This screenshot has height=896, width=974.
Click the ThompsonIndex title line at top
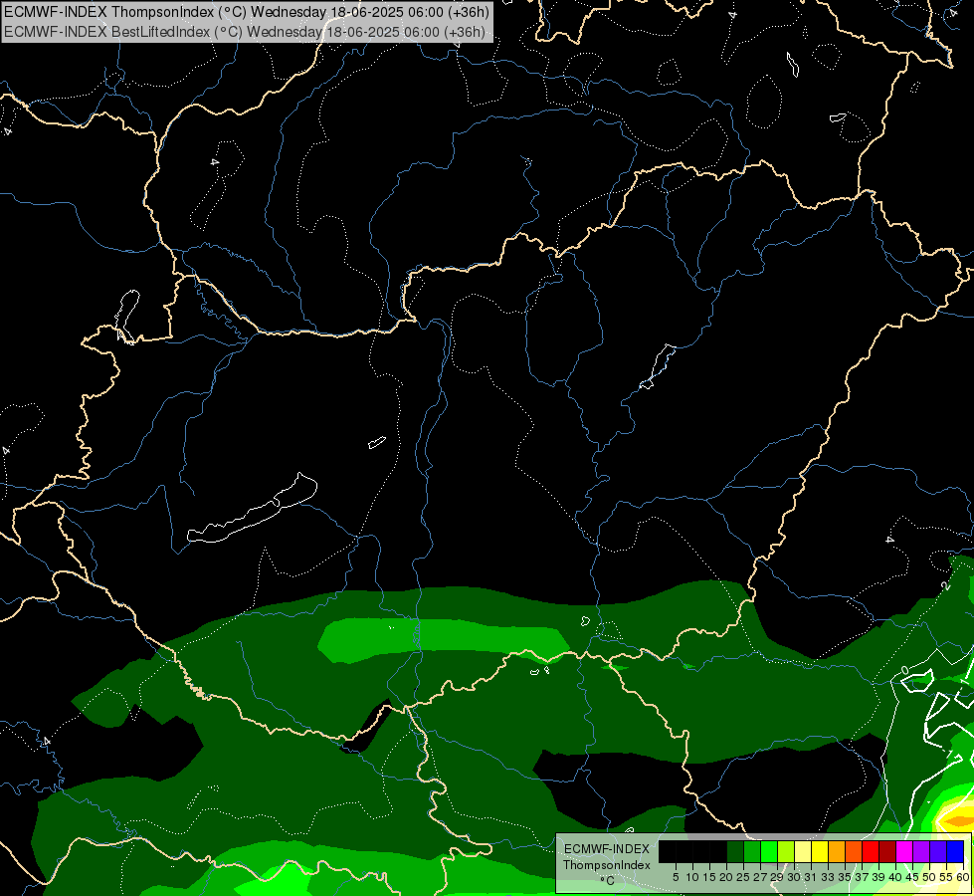247,12
